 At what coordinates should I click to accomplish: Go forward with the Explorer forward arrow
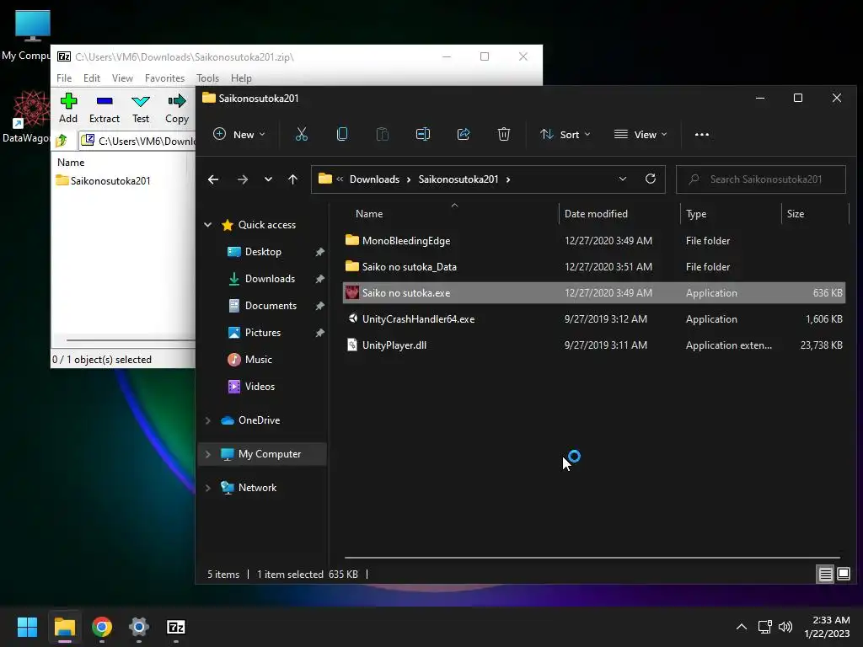point(242,179)
